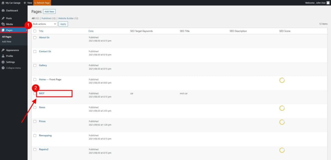Select the Gallery page checkbox

point(35,65)
